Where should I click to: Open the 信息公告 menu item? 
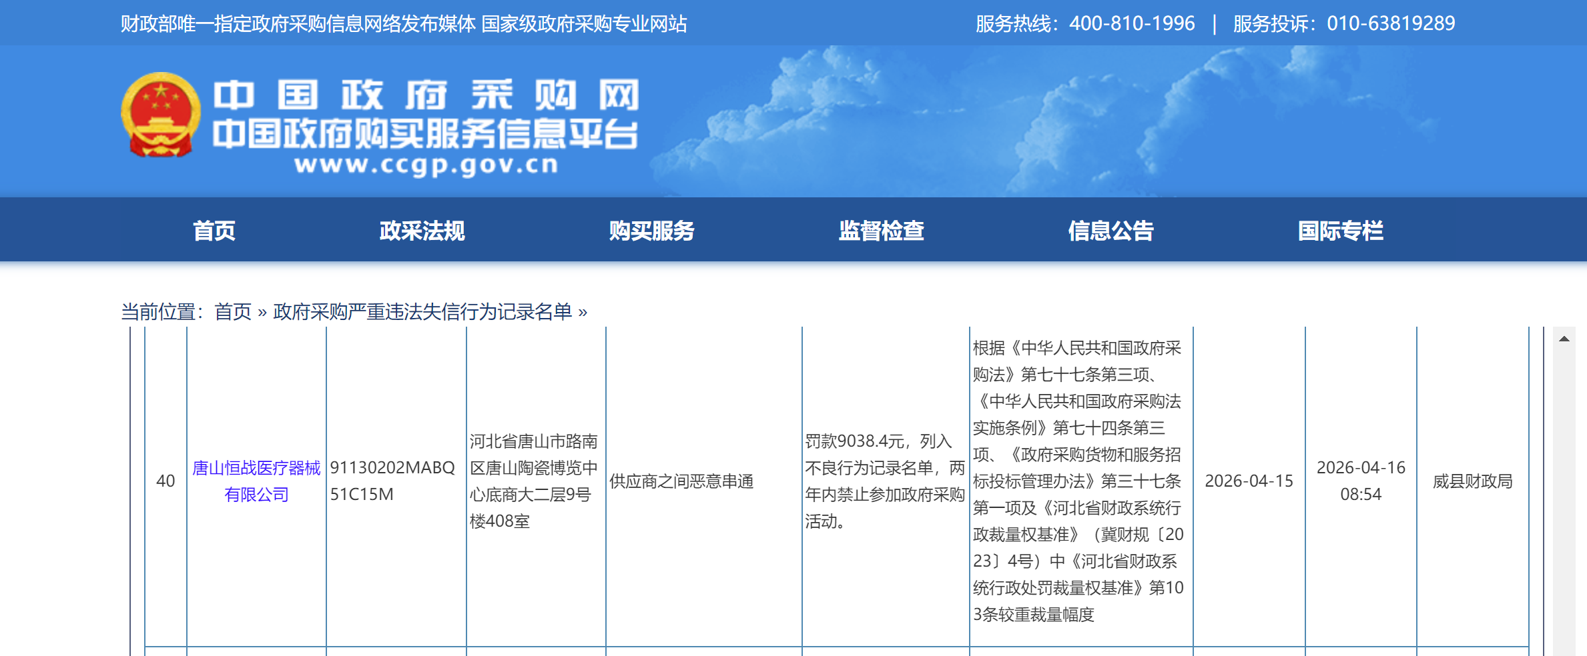tap(1110, 231)
